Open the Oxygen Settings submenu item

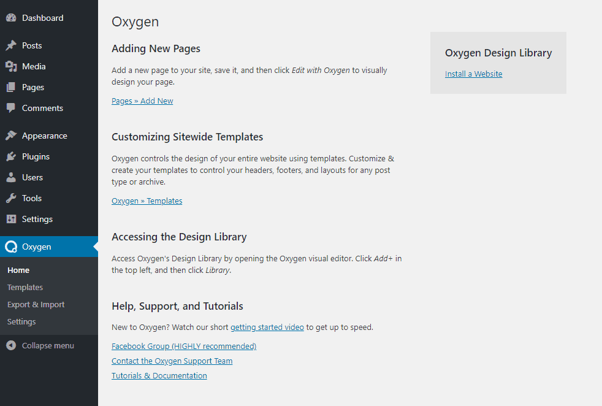[21, 321]
